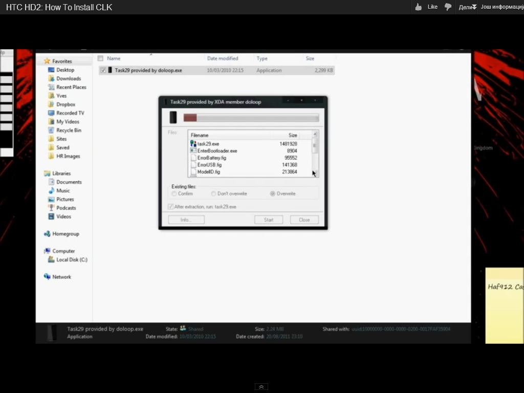Click the Libraries icon
The height and width of the screenshot is (393, 524).
point(47,173)
